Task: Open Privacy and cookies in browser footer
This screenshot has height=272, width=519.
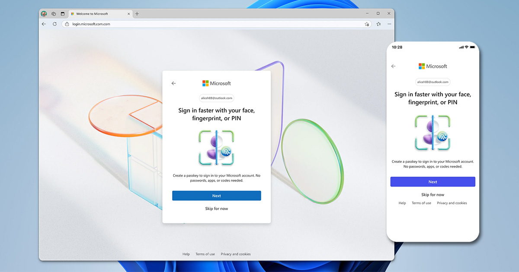Action: (x=236, y=254)
